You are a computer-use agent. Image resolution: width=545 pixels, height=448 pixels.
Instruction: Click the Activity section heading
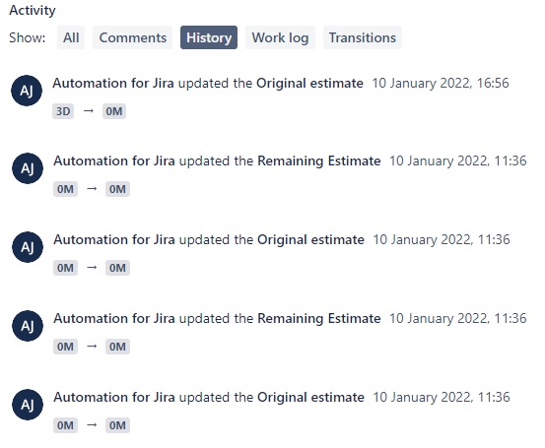pyautogui.click(x=33, y=10)
